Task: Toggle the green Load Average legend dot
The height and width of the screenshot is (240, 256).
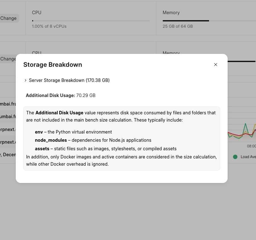Action: click(235, 157)
